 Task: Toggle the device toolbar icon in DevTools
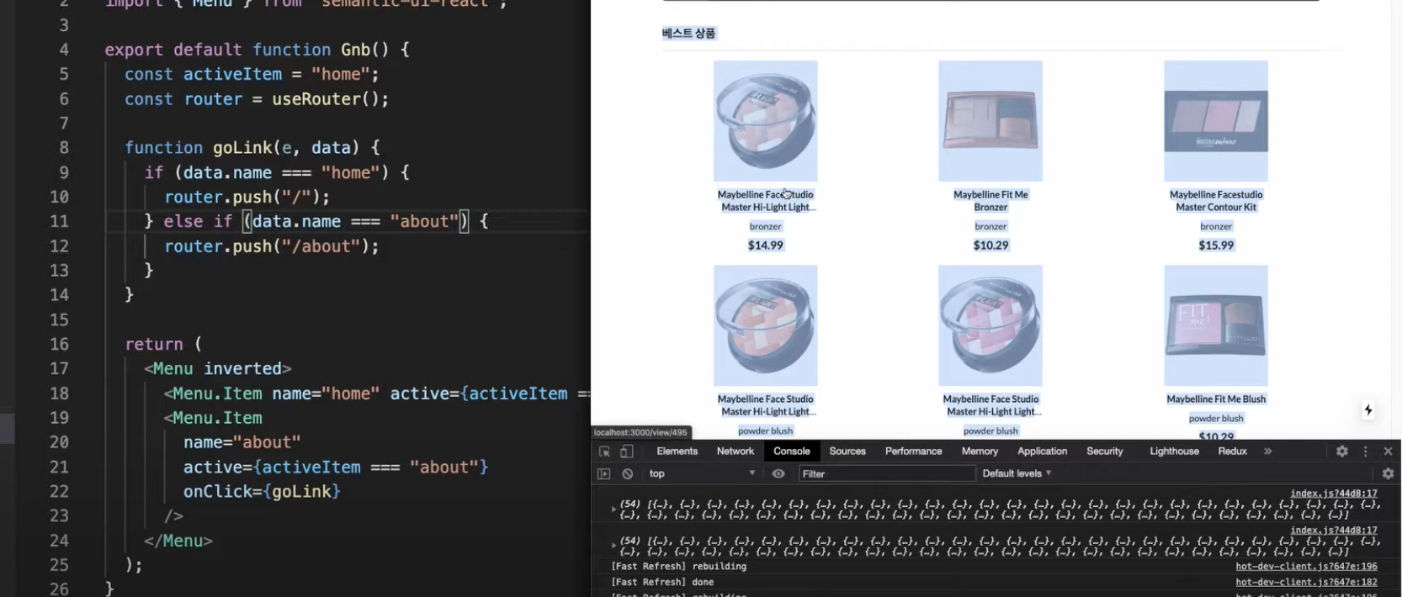627,452
